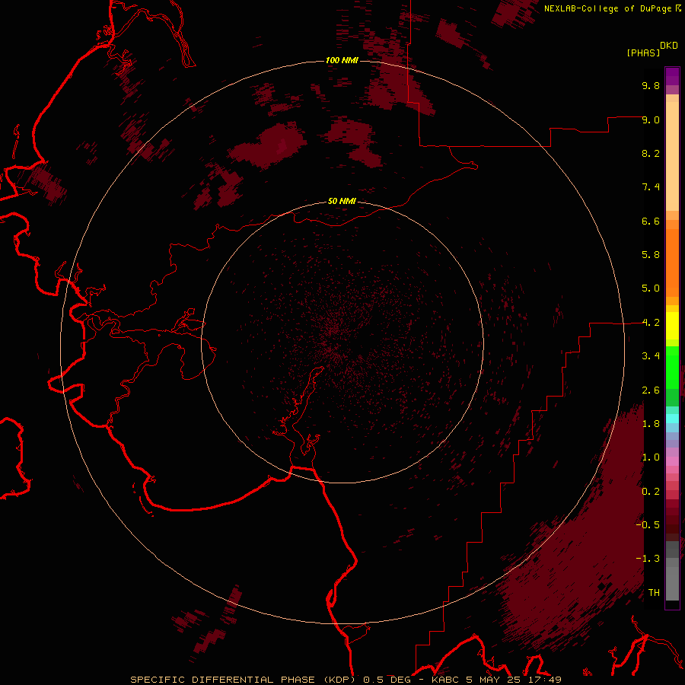Click the DKD legend unit label
Viewport: 685px width, 685px height.
tap(669, 46)
